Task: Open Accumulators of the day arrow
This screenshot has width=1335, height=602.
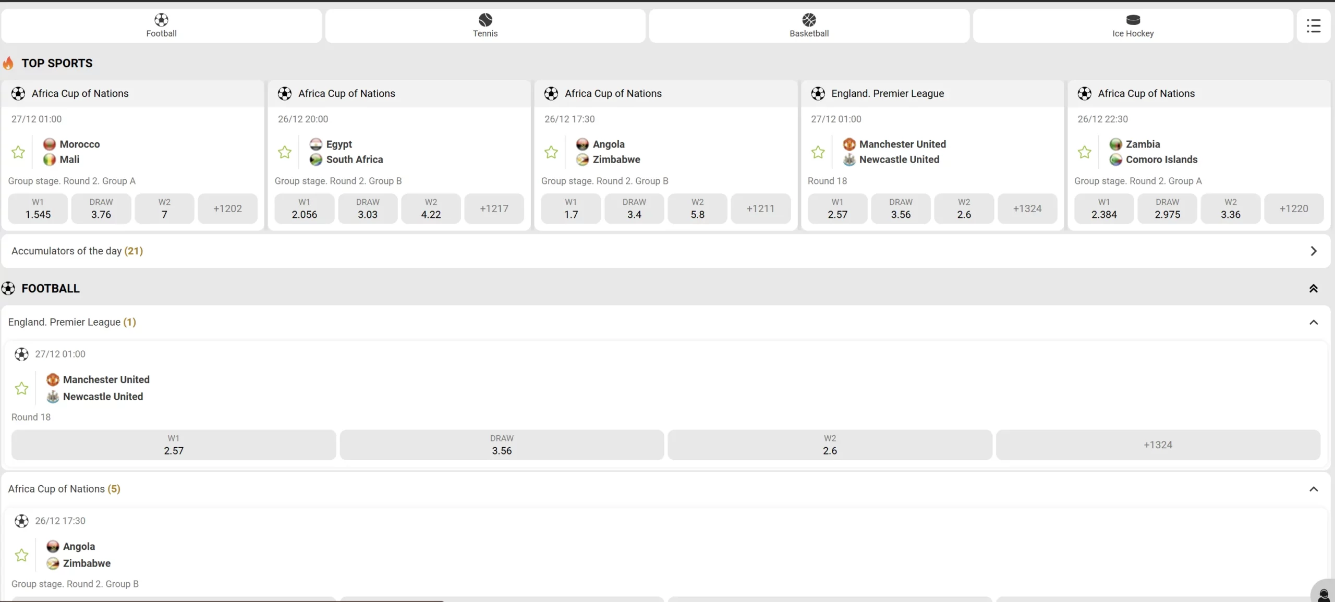Action: 1313,251
